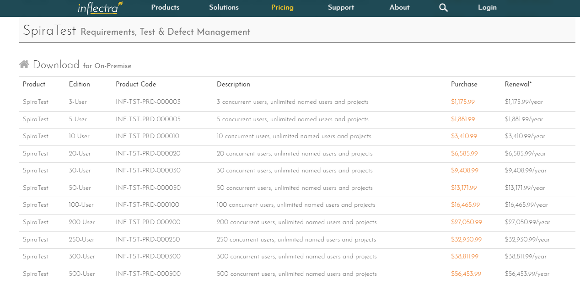Click product code INF-TST-PRD-000250

point(148,240)
